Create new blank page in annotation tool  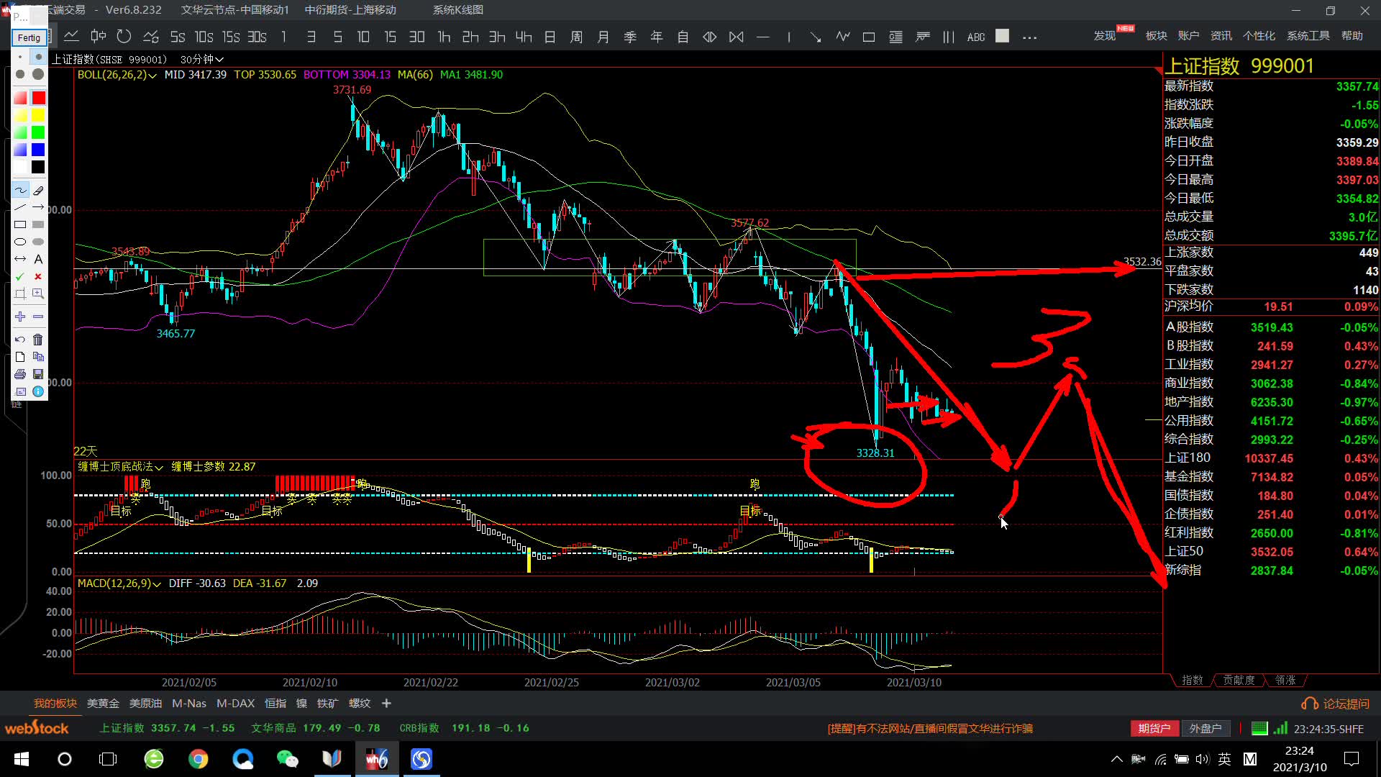[20, 357]
